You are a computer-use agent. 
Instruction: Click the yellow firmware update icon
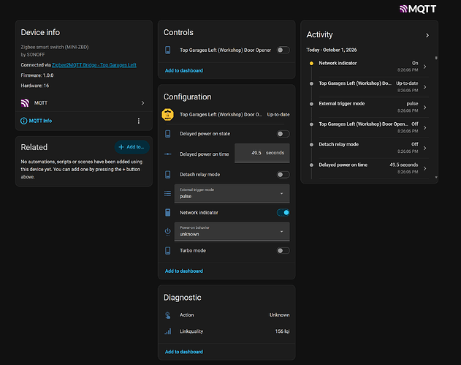[x=167, y=115]
